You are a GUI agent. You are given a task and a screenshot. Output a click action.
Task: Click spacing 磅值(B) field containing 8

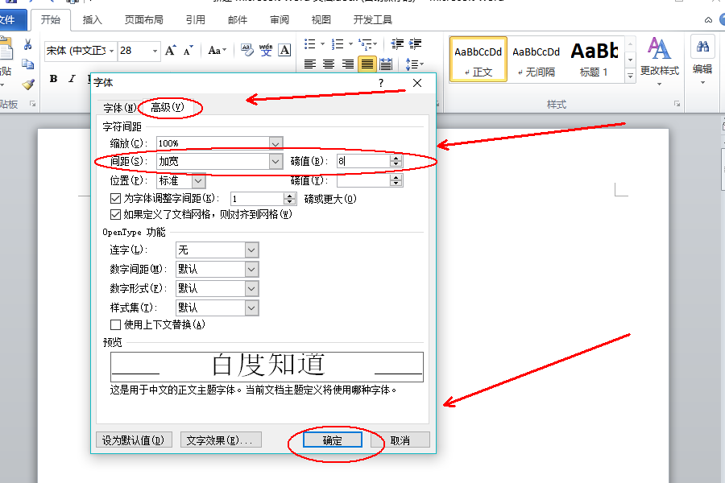[x=363, y=161]
